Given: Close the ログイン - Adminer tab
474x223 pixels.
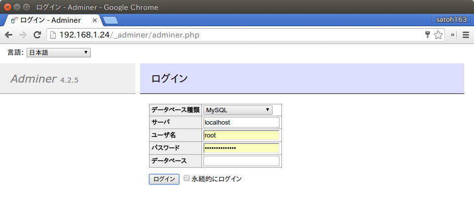Looking at the screenshot, I should tap(95, 20).
